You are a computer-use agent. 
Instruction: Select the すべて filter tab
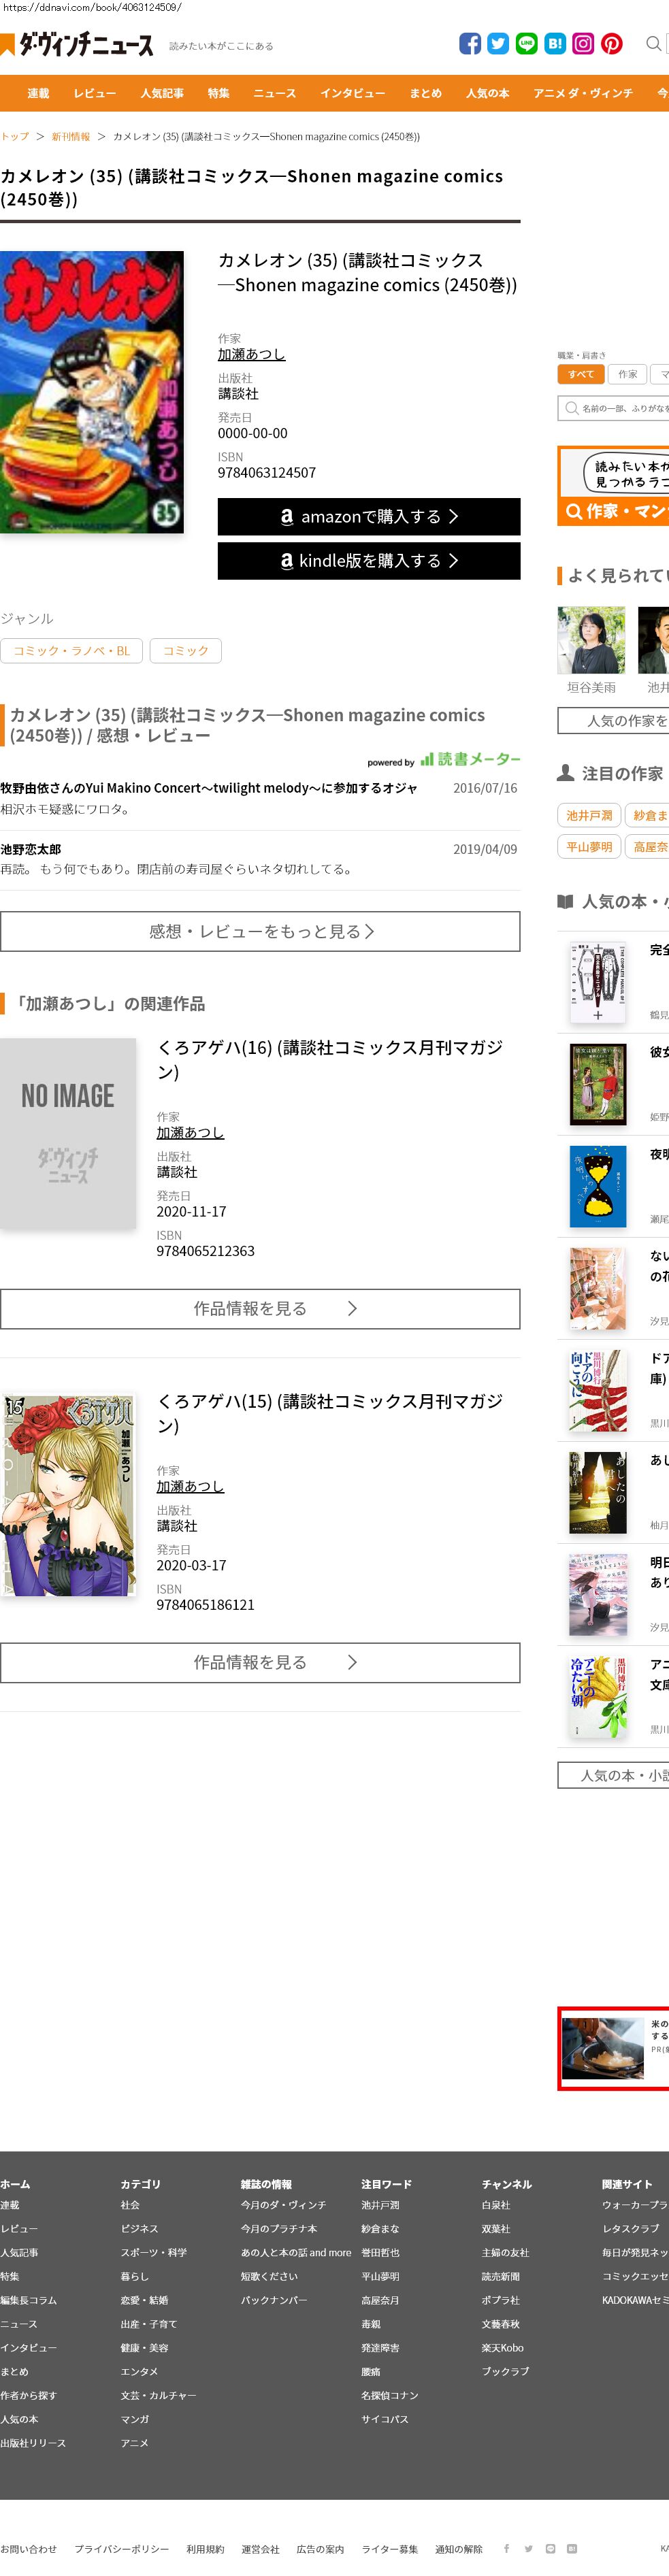pos(581,374)
